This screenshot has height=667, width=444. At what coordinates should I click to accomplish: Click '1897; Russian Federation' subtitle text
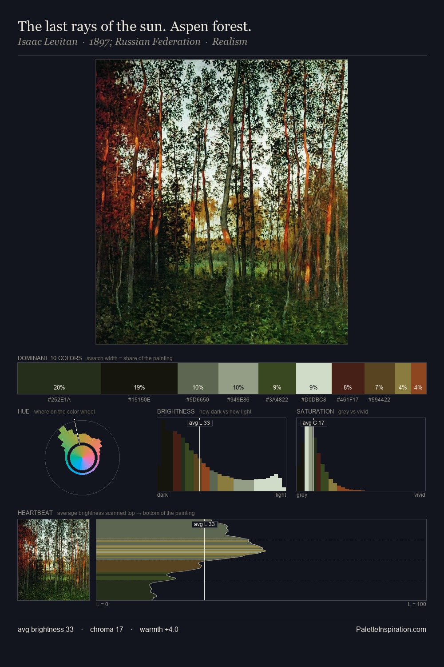point(145,42)
